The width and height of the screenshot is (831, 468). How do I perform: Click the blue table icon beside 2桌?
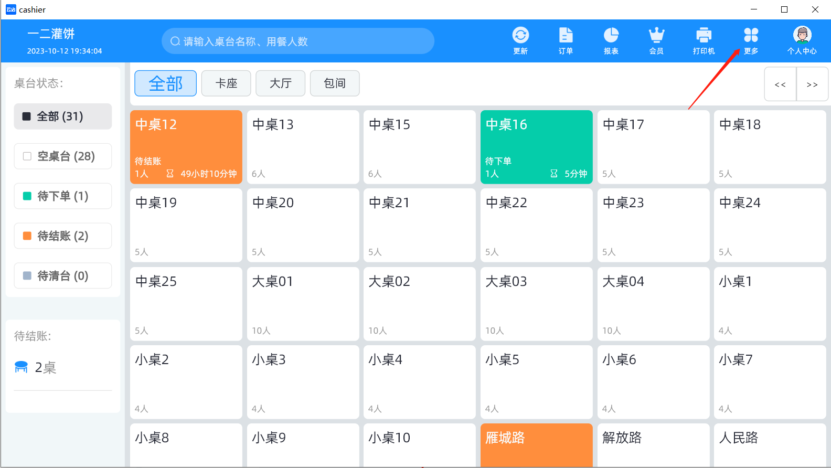[x=21, y=367]
